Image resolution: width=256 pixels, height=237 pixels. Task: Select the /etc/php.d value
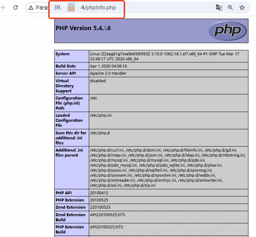tap(100, 133)
